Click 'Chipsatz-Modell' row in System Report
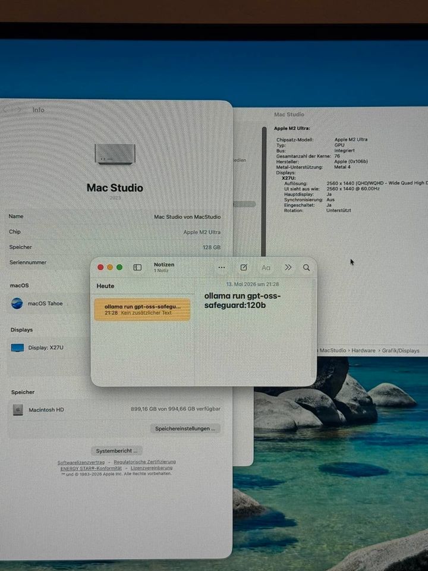The image size is (428, 571). (322, 139)
